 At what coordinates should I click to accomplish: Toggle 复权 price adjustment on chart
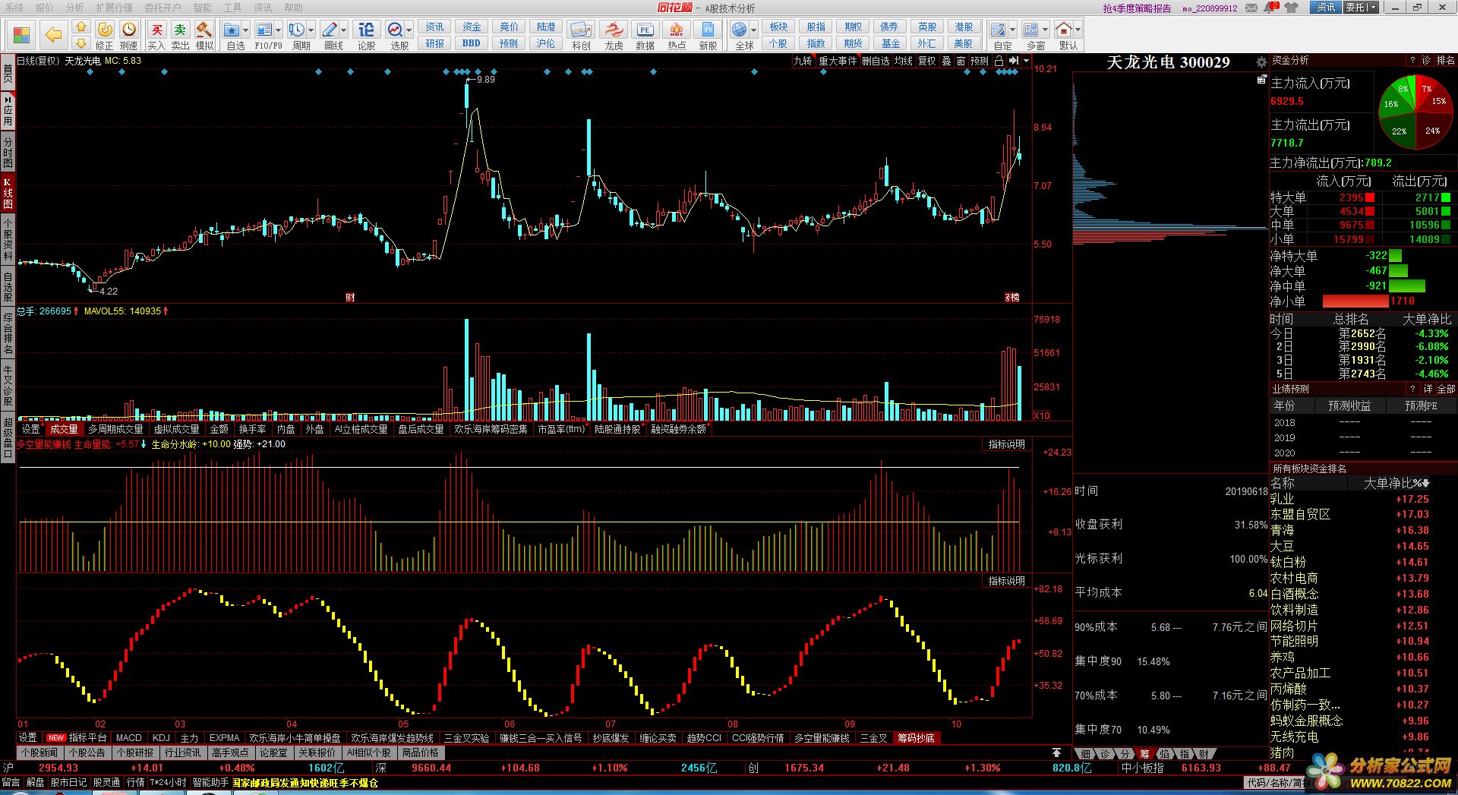pyautogui.click(x=927, y=61)
